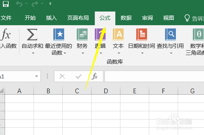The height and width of the screenshot is (135, 204).
Task: Click the Select All corner triangle
Action: (x=2, y=91)
